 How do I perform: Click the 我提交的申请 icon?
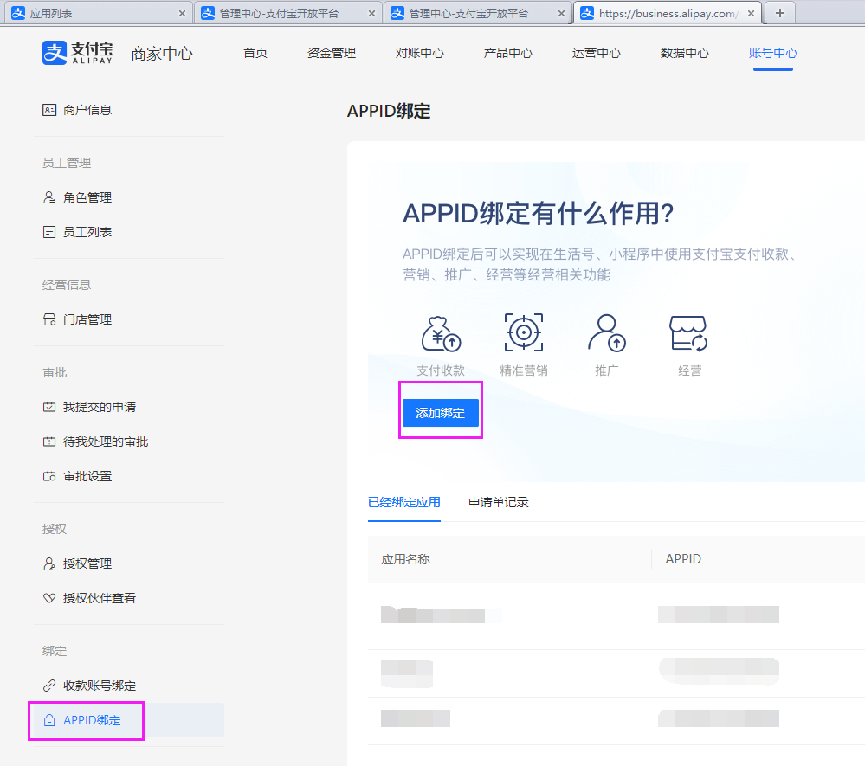(x=49, y=407)
